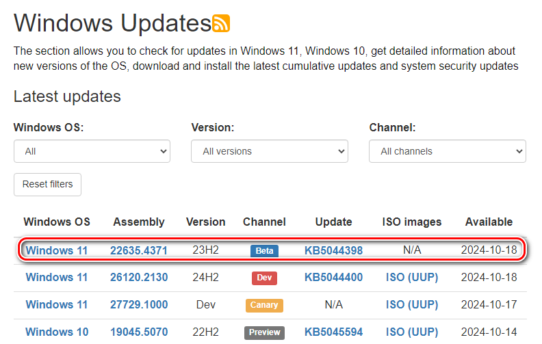The height and width of the screenshot is (344, 542).
Task: Open Windows 11 link in 22635.4371 row
Action: click(x=57, y=250)
